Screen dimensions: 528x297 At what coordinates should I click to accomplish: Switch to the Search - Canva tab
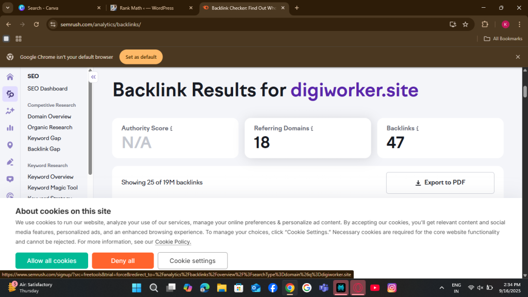point(57,8)
